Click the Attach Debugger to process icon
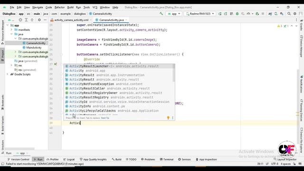The width and height of the screenshot is (304, 171). click(257, 14)
